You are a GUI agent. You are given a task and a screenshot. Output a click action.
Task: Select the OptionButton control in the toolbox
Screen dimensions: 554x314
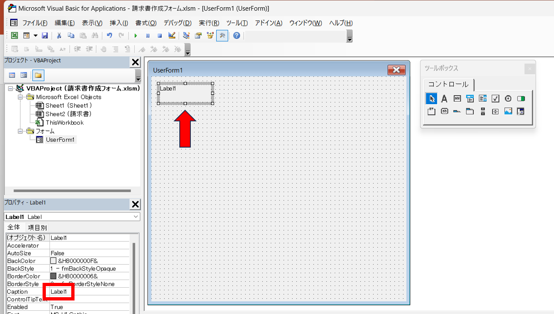[508, 99]
